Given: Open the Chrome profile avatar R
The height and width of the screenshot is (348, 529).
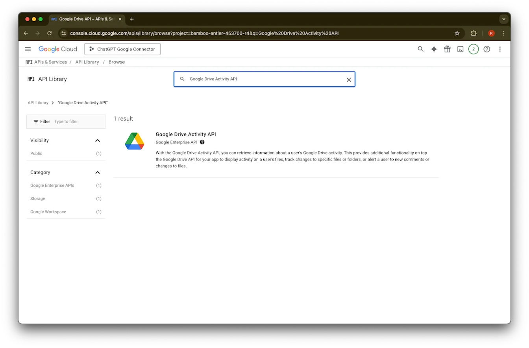Looking at the screenshot, I should tap(491, 33).
